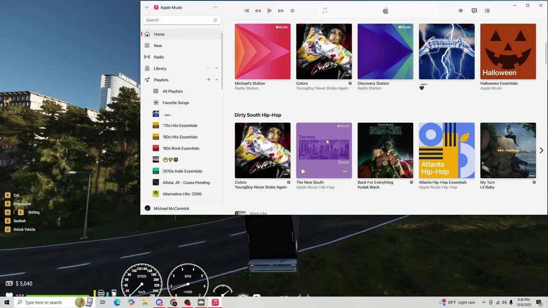Image resolution: width=548 pixels, height=308 pixels.
Task: Add a new playlist with the plus icon
Action: 208,80
